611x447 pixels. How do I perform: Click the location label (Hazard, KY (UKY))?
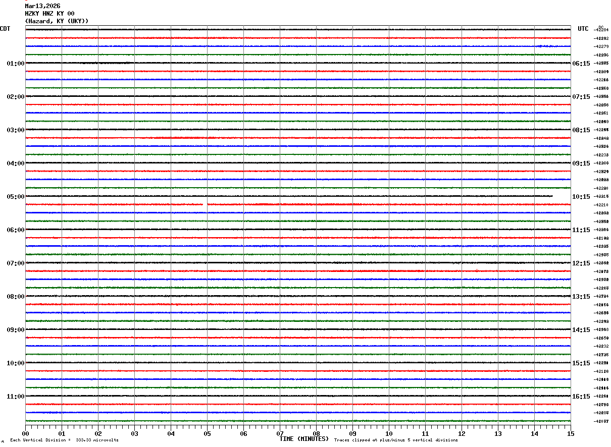[57, 21]
